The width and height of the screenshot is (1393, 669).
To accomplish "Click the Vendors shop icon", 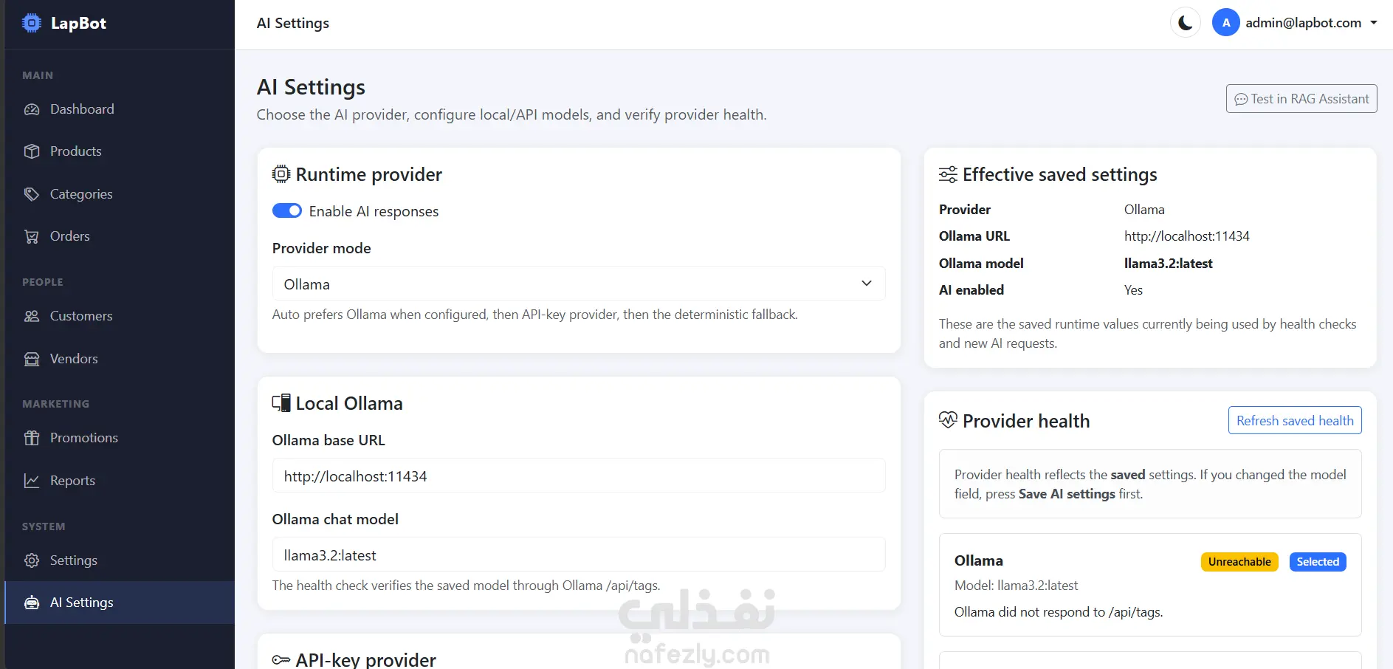I will 32,359.
